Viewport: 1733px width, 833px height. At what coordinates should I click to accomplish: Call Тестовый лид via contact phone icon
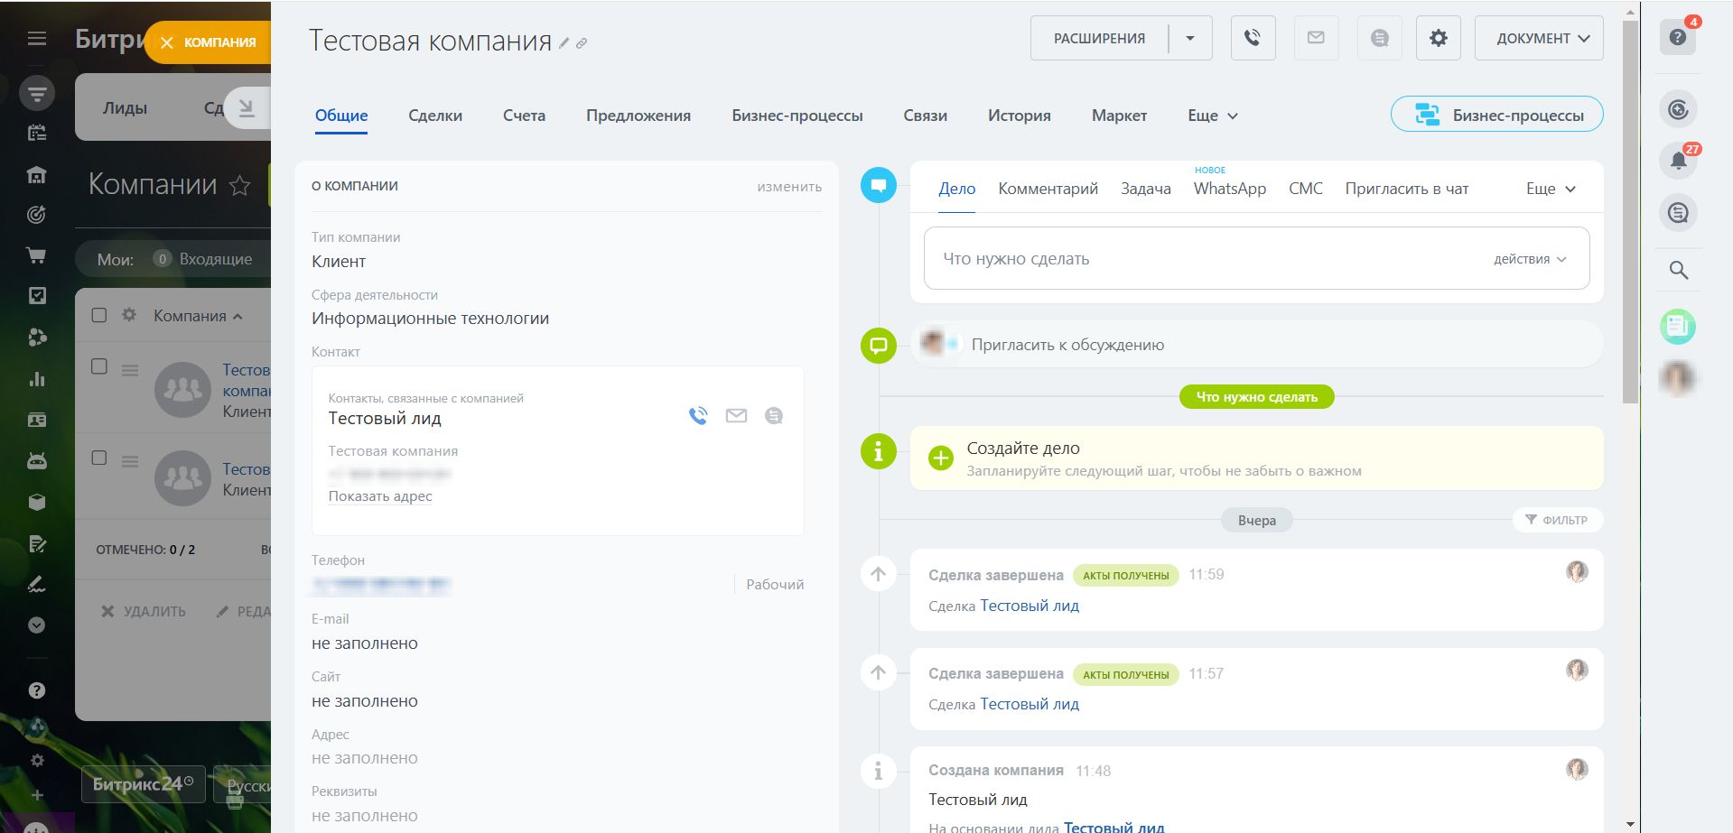click(698, 416)
